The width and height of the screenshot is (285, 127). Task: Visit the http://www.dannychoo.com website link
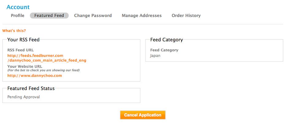35,75
